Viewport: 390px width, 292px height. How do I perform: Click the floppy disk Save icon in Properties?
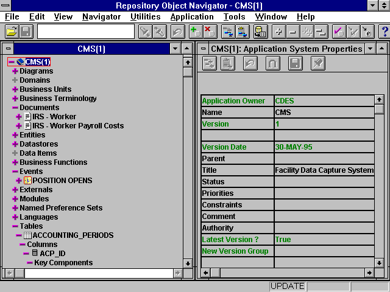(295, 63)
